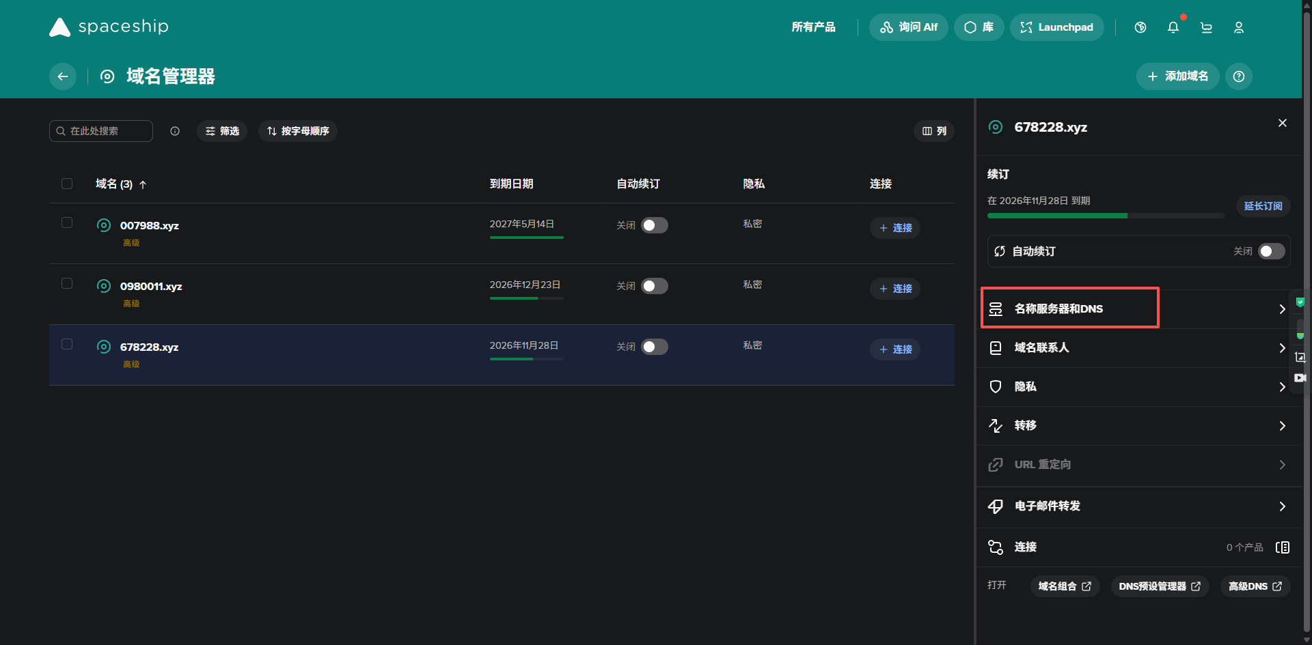This screenshot has width=1312, height=645.
Task: Expand 转移 section chevron
Action: point(1283,426)
